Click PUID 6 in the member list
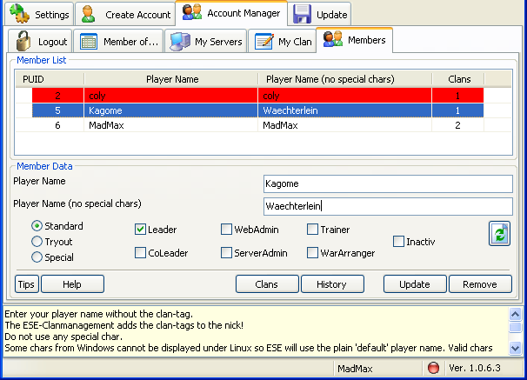This screenshot has width=527, height=380. pyautogui.click(x=57, y=125)
